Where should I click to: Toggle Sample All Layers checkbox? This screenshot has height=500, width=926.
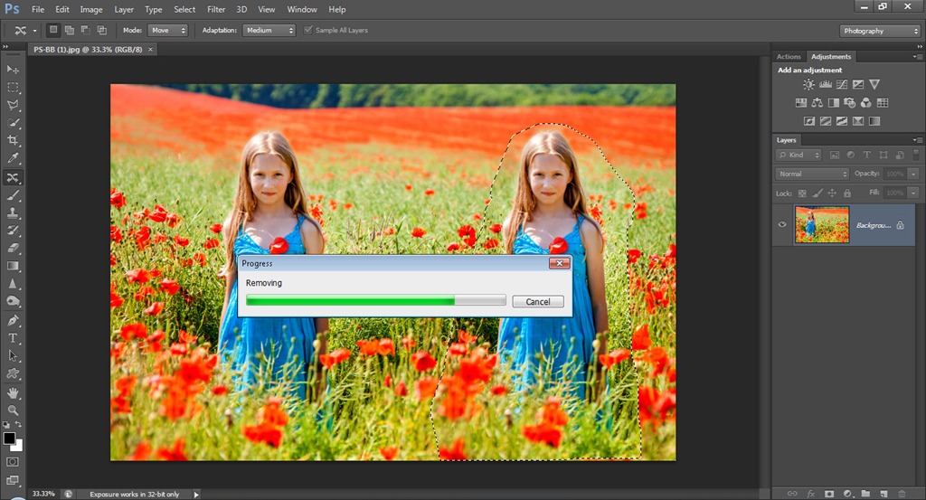tap(308, 30)
